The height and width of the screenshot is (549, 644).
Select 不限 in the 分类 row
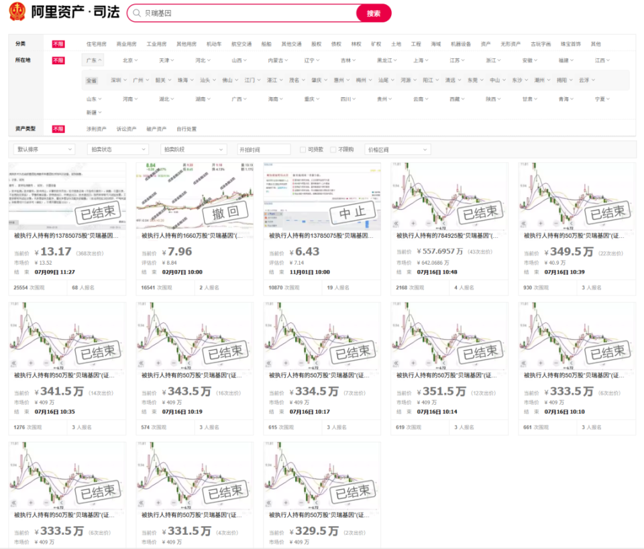58,44
